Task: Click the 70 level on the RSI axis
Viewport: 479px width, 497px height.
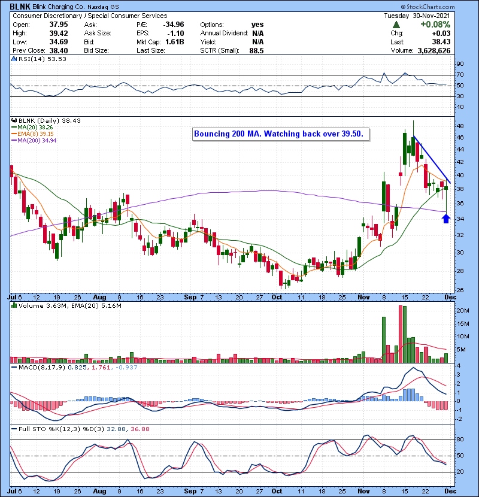Action: point(460,75)
